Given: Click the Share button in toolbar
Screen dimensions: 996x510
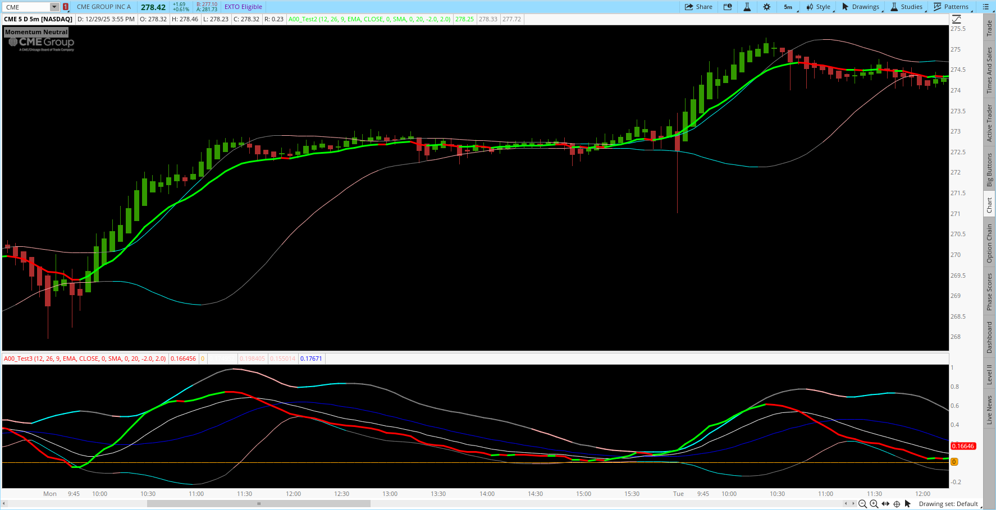Looking at the screenshot, I should coord(698,7).
